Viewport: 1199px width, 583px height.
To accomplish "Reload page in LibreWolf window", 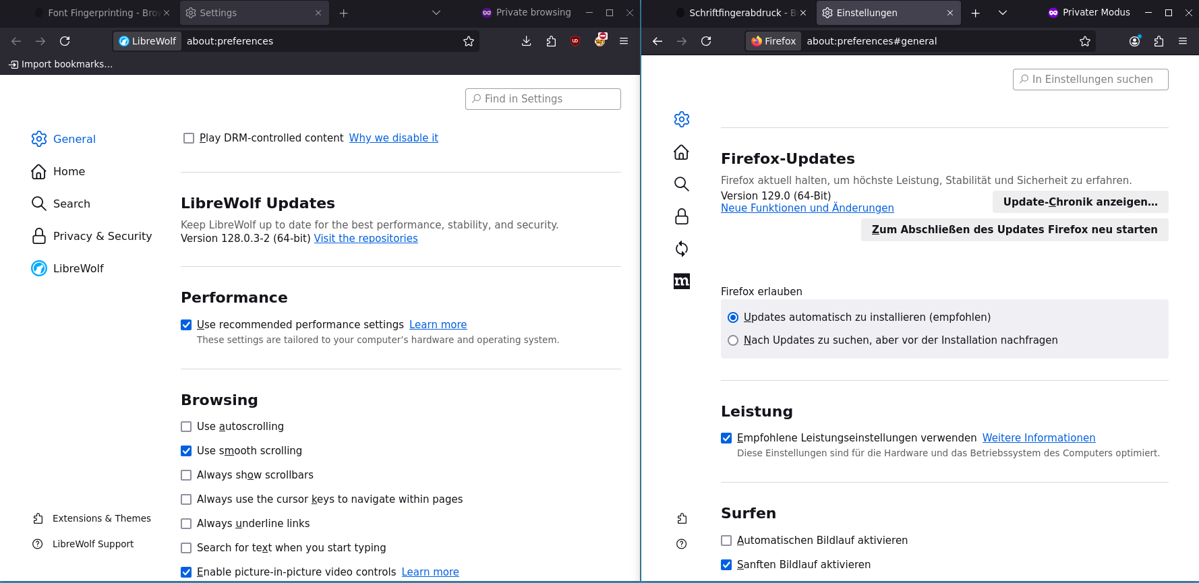I will [65, 41].
